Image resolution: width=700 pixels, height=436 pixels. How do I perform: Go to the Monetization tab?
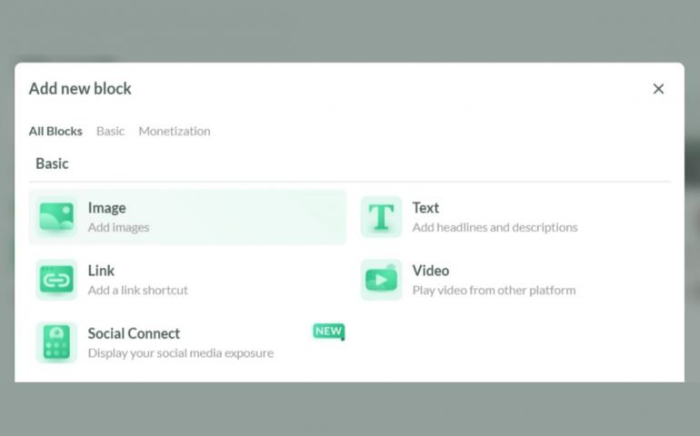(x=174, y=131)
